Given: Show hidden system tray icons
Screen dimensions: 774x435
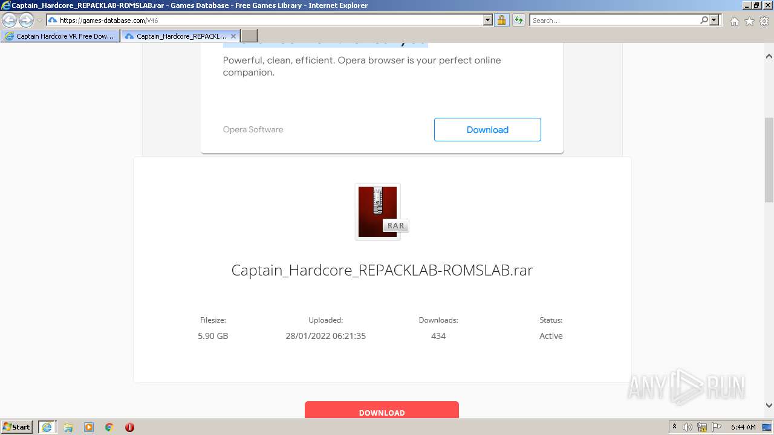Looking at the screenshot, I should coord(674,427).
